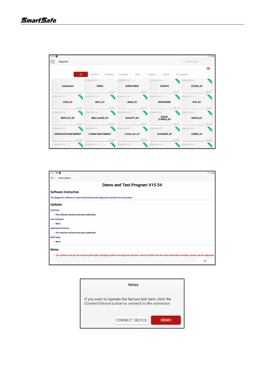This screenshot has width=269, height=381.
Task: Select the BUICK_EV tile
Action: pos(197,118)
